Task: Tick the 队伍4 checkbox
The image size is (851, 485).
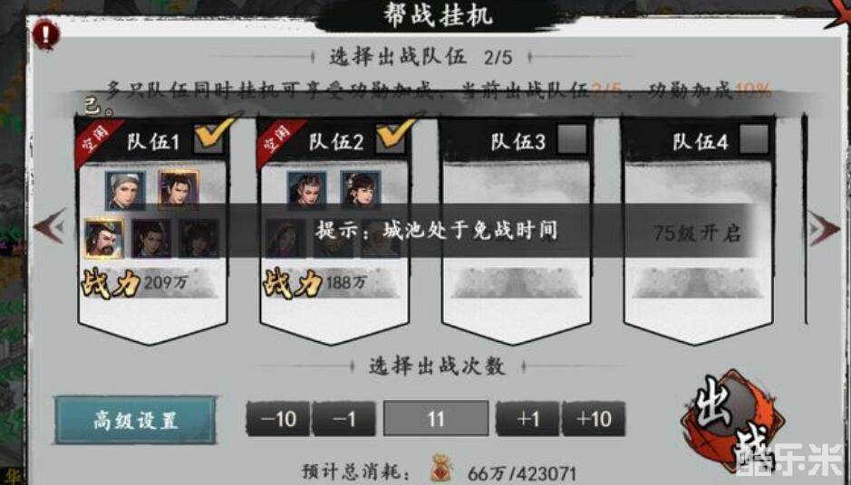Action: click(754, 139)
